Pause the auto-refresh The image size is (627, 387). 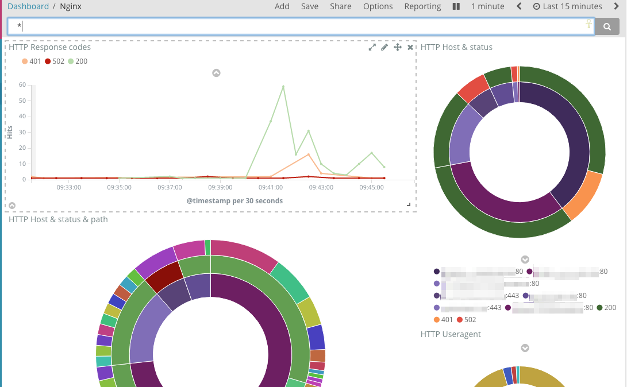[x=456, y=6]
